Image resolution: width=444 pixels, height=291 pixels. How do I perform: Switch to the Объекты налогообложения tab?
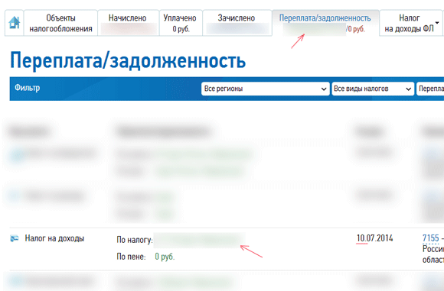coord(60,23)
